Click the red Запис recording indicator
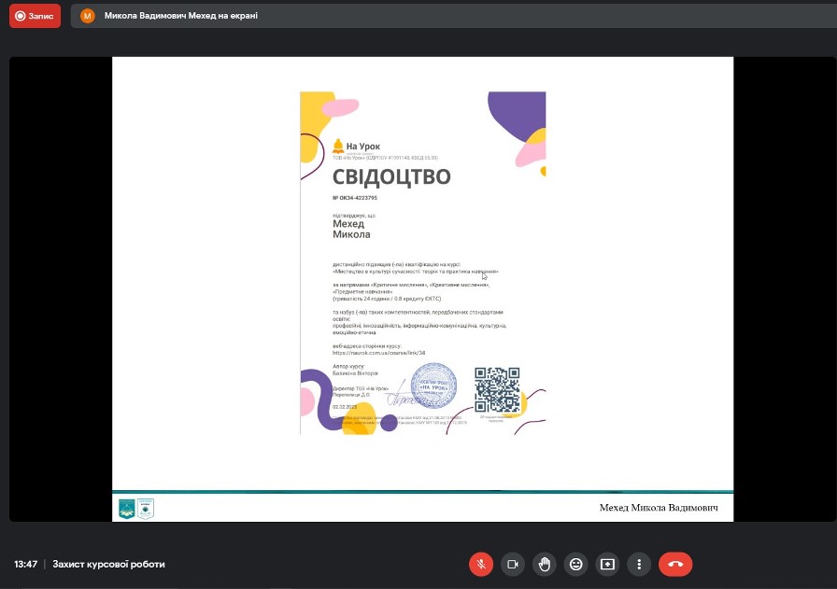This screenshot has height=589, width=837. click(35, 16)
